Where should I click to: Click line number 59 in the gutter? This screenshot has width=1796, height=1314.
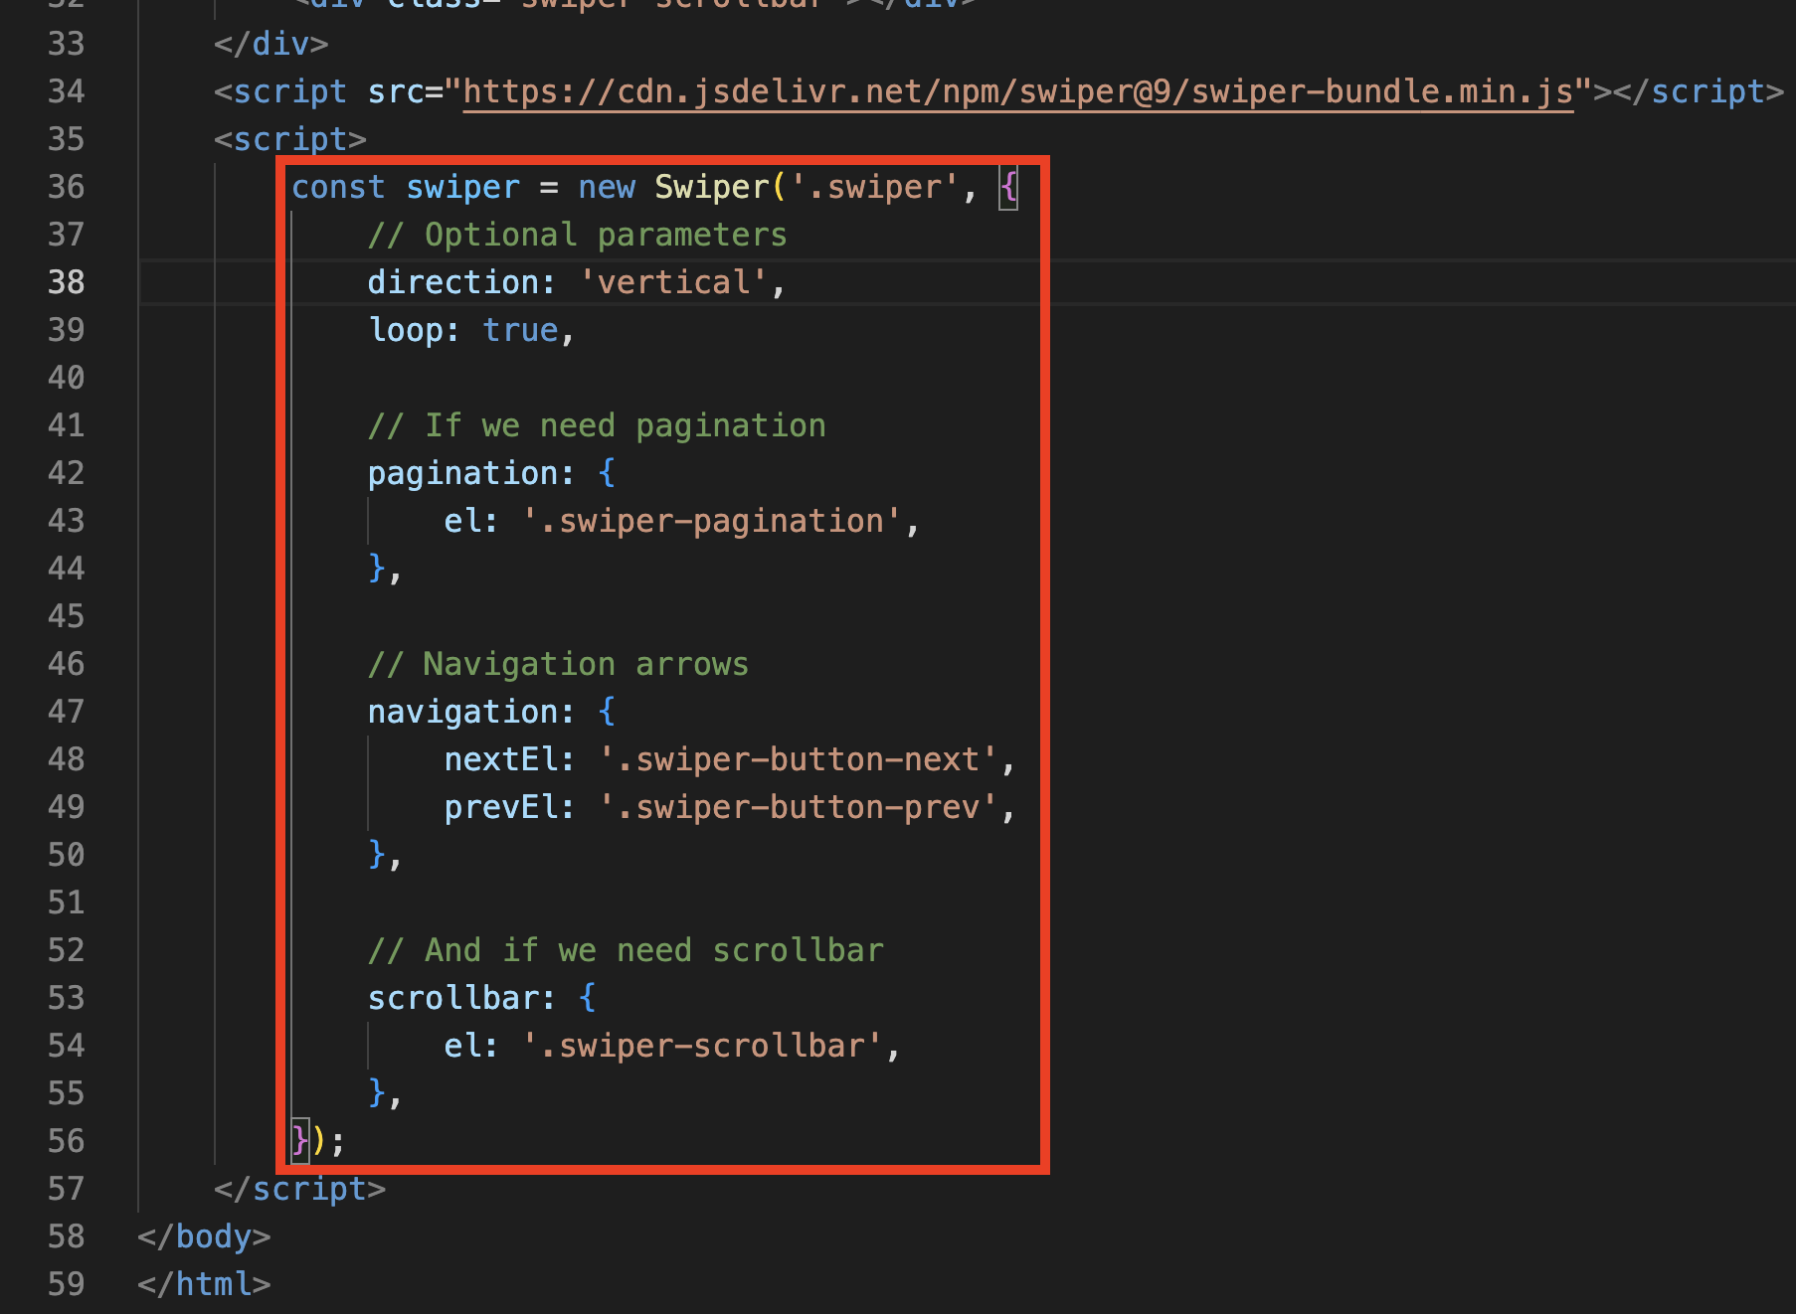67,1284
